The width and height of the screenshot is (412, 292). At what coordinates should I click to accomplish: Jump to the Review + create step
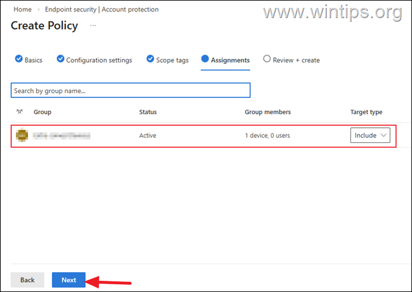pos(291,60)
